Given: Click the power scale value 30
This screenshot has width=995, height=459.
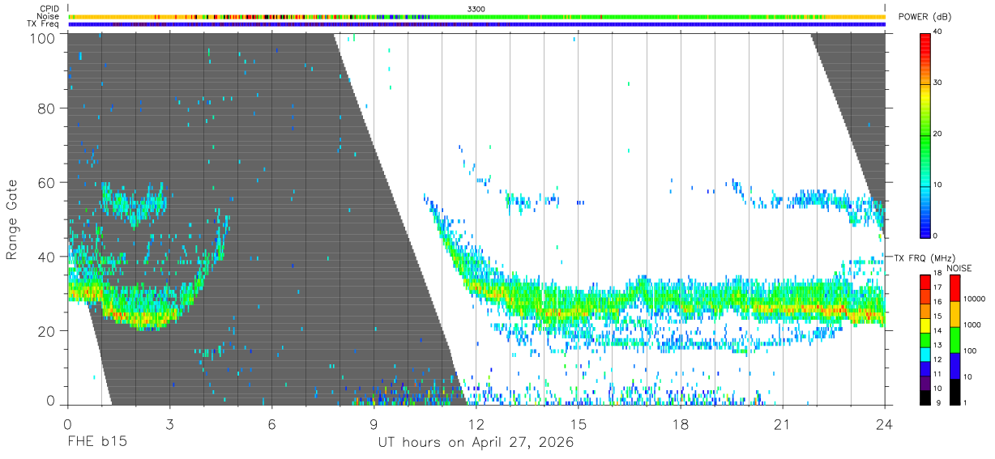Looking at the screenshot, I should [x=939, y=83].
